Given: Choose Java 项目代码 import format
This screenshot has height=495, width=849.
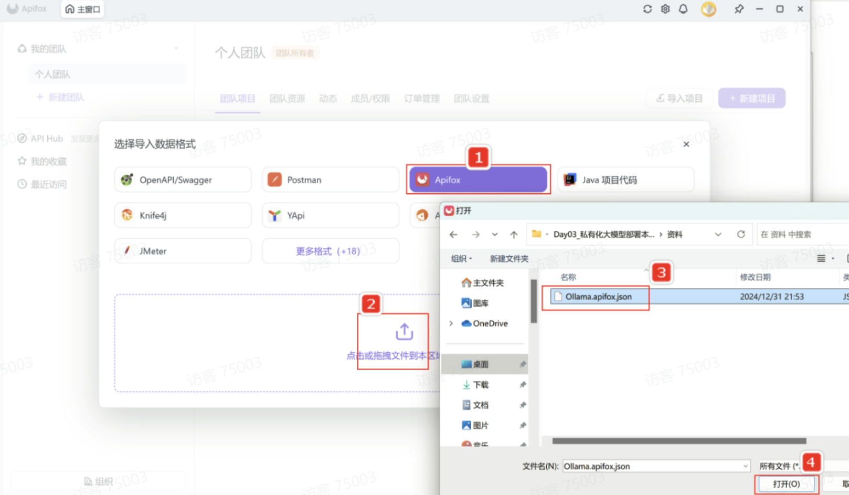Looking at the screenshot, I should coord(626,180).
